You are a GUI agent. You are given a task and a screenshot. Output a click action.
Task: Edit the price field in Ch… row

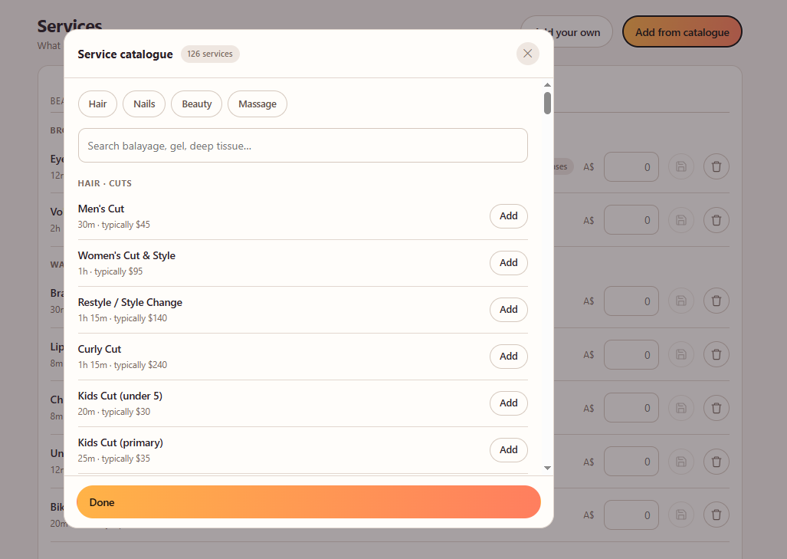click(631, 408)
